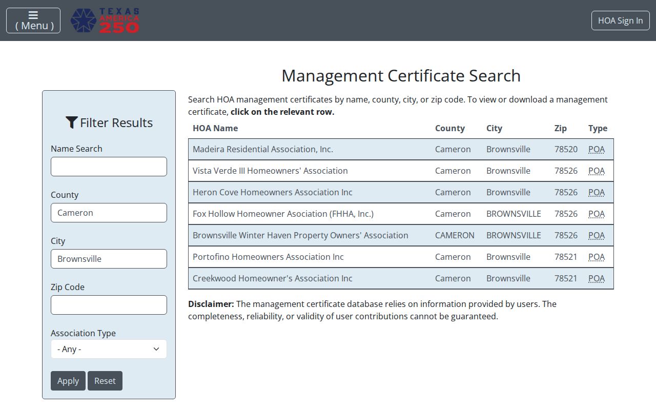Click the HOA Name column header
Screen dimensions: 656x410
tap(215, 128)
